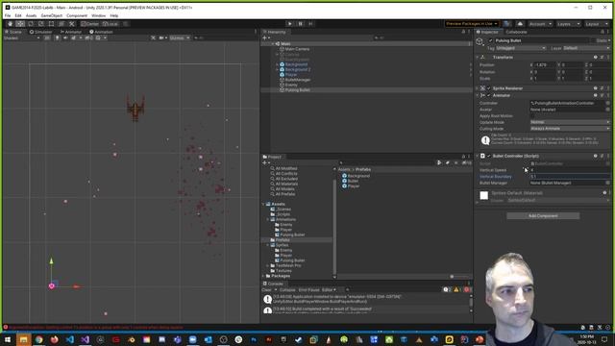Switch to the Collaborate tab
Image resolution: width=615 pixels, height=346 pixels.
(x=516, y=32)
